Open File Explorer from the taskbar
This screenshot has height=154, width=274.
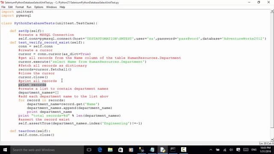[x=110, y=150]
